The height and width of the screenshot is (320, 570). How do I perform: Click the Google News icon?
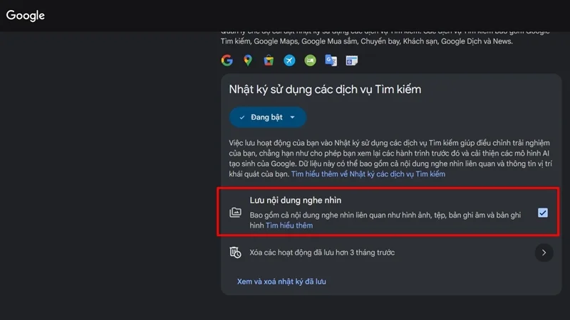click(351, 60)
